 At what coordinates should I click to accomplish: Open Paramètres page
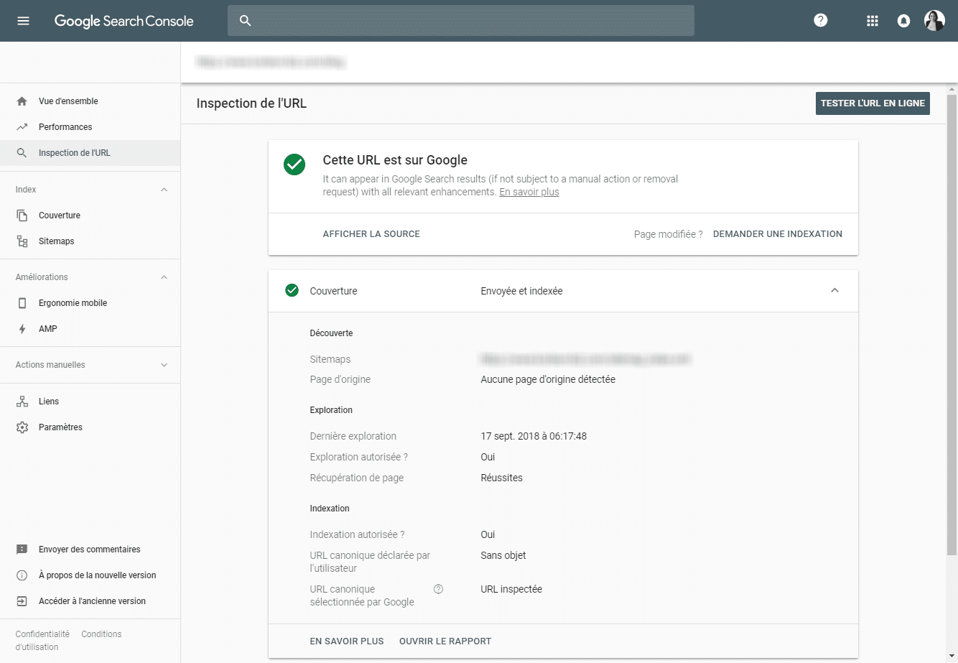point(60,427)
